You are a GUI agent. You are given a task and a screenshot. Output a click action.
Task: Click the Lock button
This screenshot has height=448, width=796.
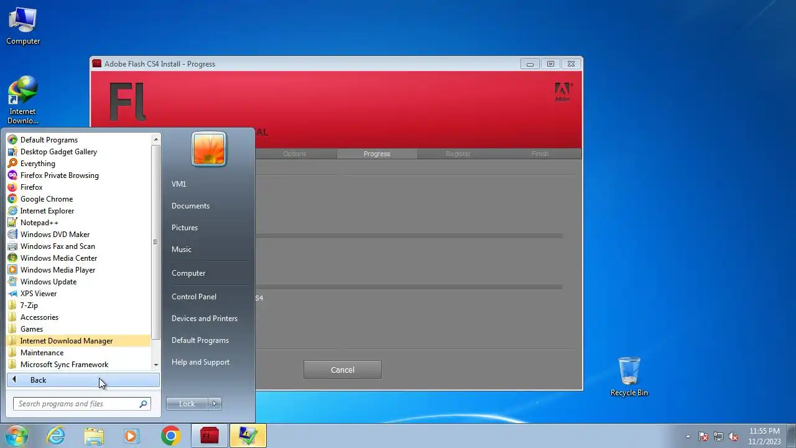point(187,404)
